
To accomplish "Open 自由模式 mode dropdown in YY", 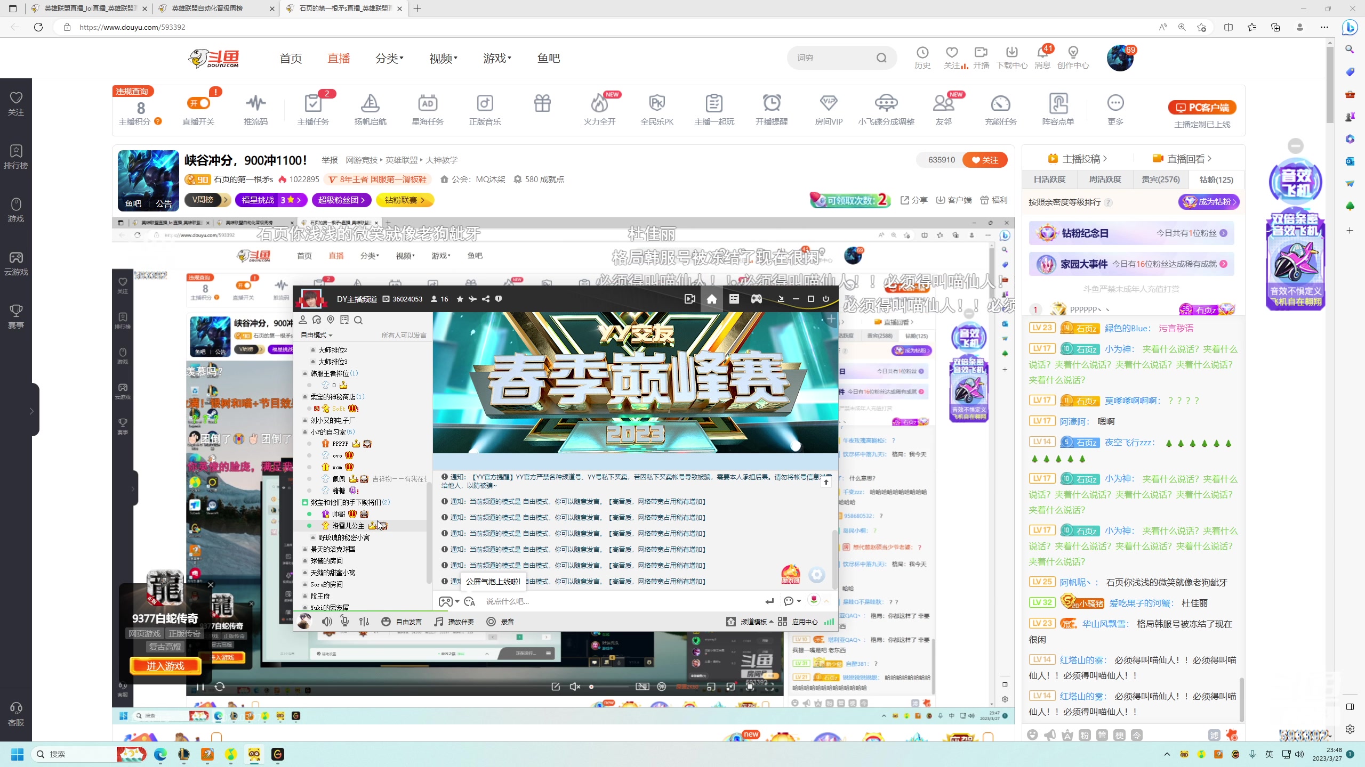I will [x=317, y=335].
